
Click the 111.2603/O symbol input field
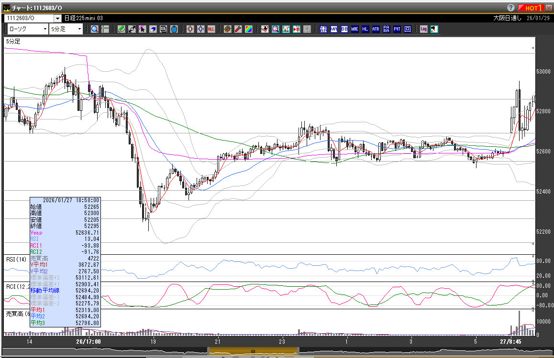pyautogui.click(x=29, y=18)
